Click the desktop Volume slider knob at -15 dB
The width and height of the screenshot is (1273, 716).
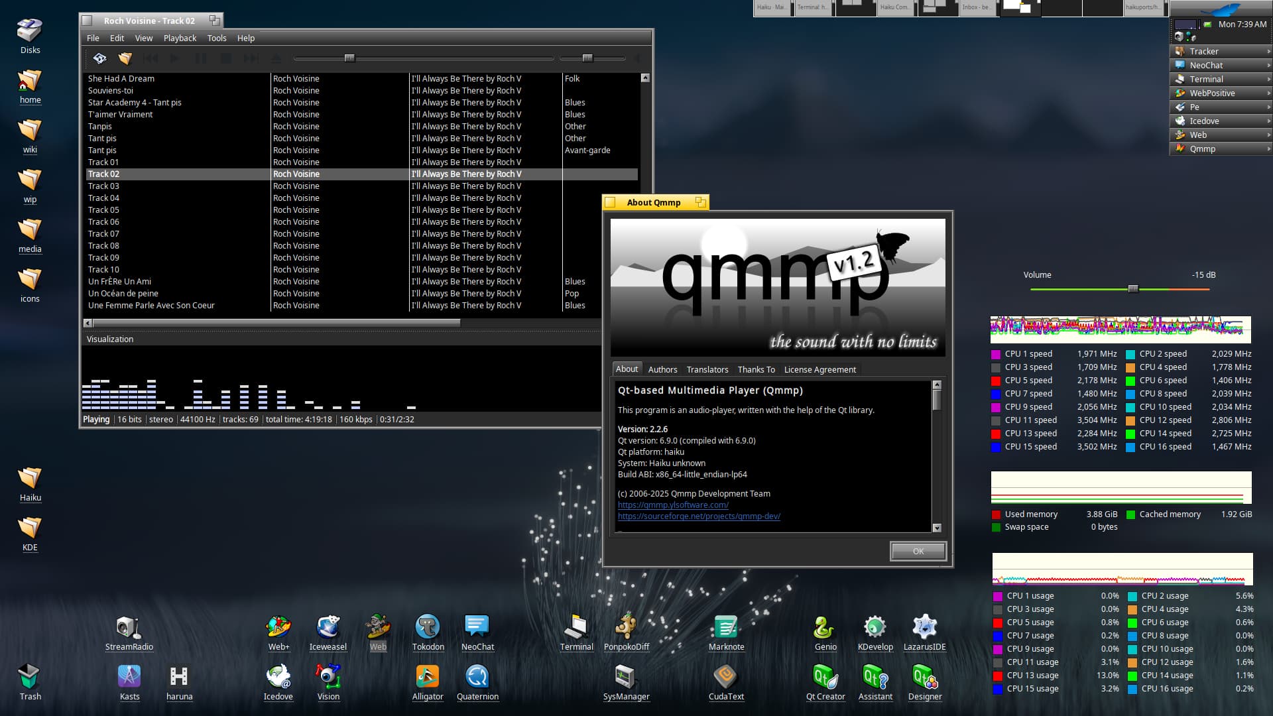pyautogui.click(x=1133, y=289)
